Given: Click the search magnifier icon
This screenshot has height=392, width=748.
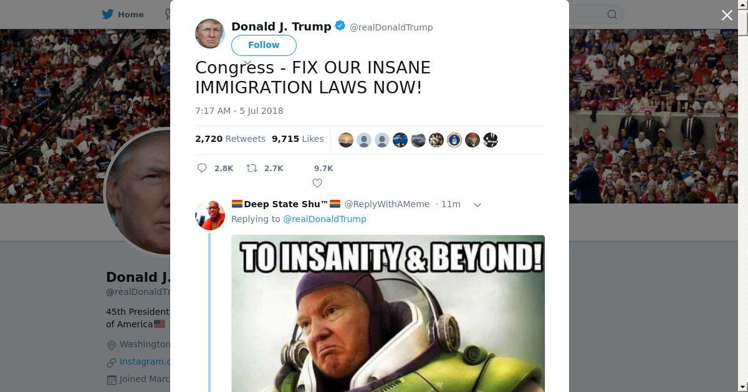Looking at the screenshot, I should [x=612, y=14].
